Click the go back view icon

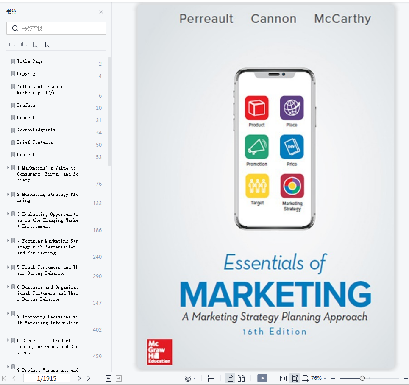(x=109, y=378)
